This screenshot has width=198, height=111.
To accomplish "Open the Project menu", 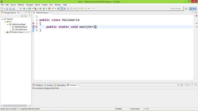I will click(x=45, y=5).
